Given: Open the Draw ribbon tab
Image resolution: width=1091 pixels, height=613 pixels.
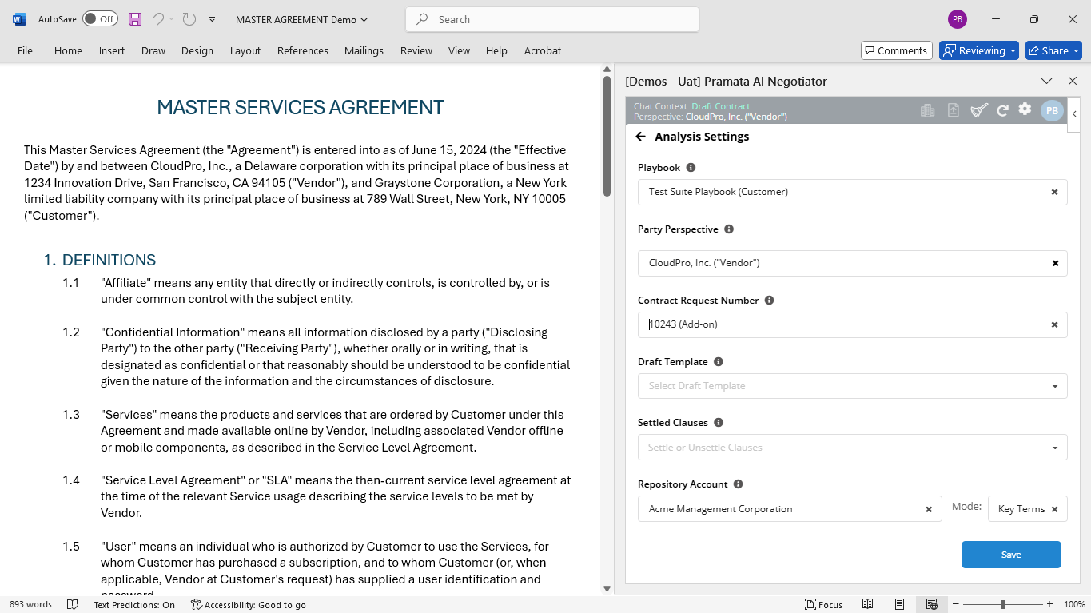Looking at the screenshot, I should point(153,50).
